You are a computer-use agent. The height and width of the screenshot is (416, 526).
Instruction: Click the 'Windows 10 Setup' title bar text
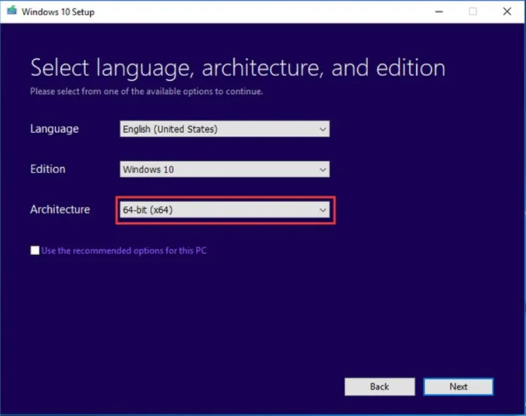click(59, 11)
